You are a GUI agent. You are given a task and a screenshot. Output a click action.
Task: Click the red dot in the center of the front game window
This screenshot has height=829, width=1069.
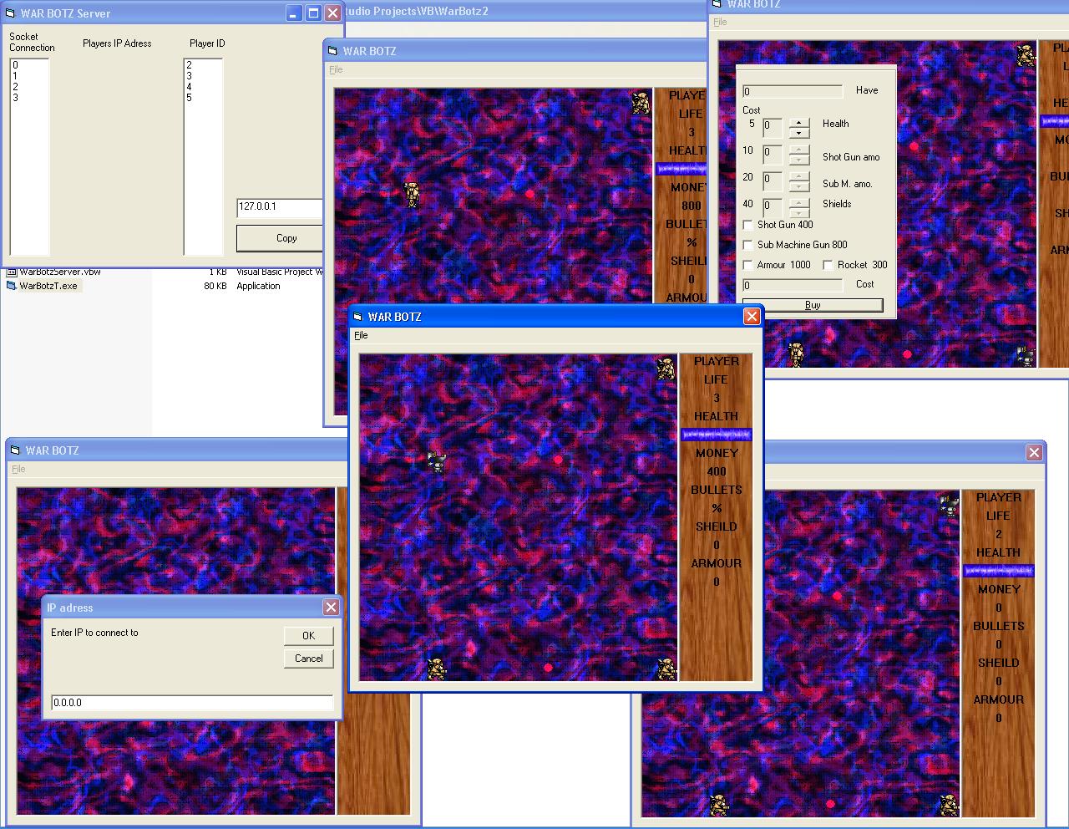coord(558,460)
